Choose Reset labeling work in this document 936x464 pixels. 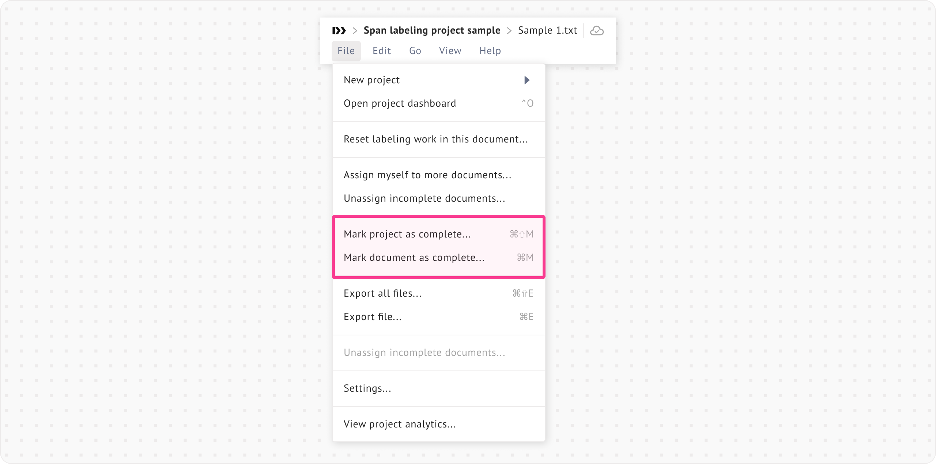(435, 139)
